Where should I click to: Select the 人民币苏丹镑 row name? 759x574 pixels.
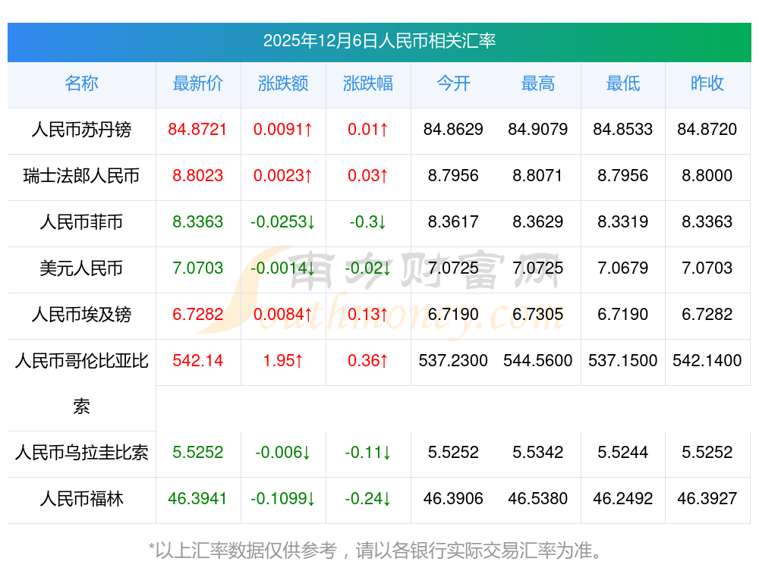81,130
